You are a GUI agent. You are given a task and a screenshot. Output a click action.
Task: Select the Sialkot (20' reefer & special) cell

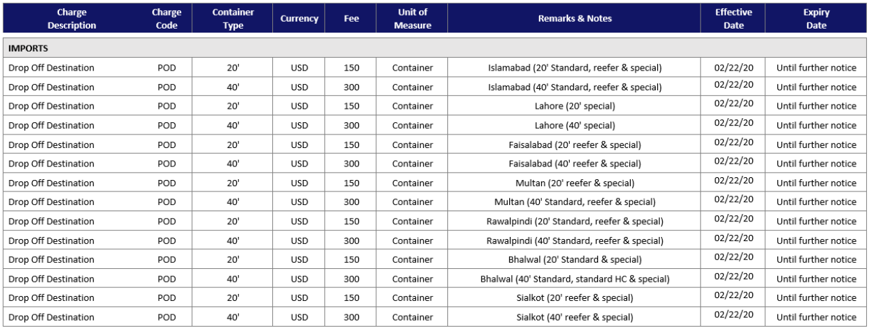[574, 297]
